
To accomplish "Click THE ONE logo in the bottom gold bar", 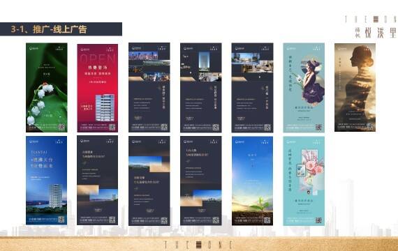I will click(198, 245).
